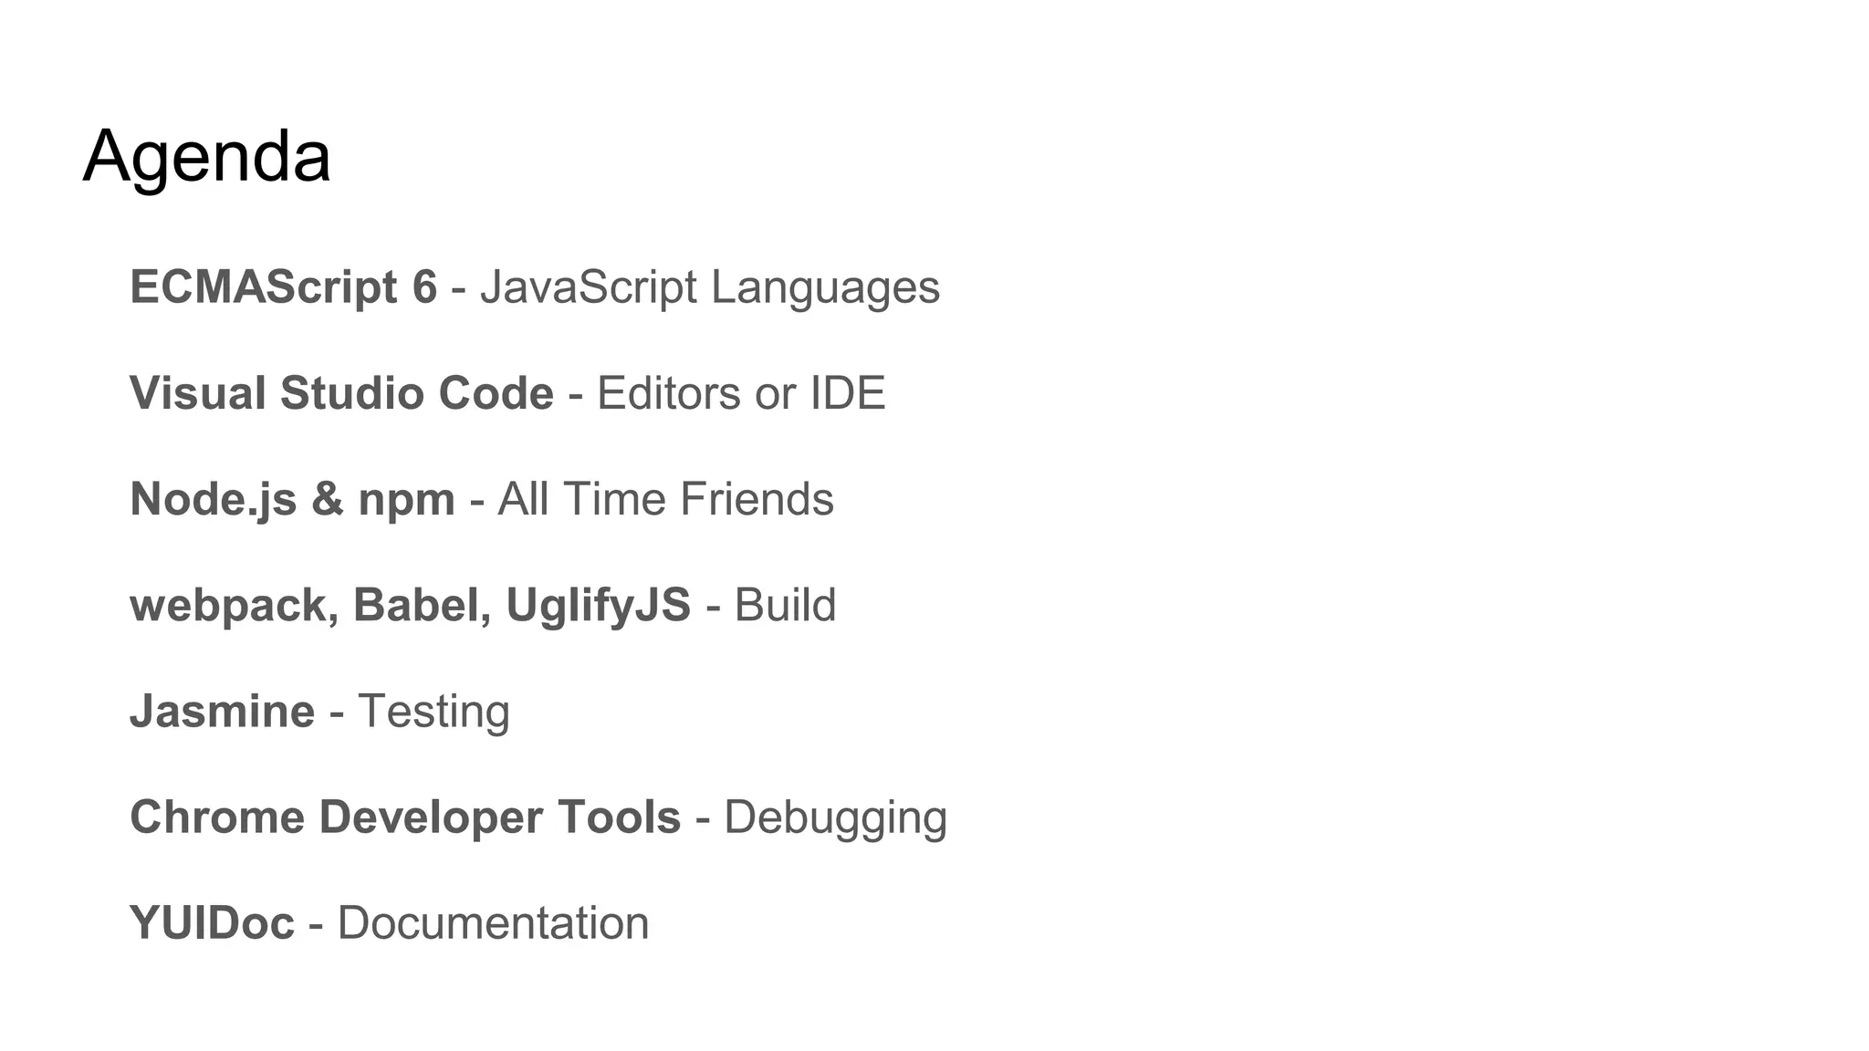Click the bold Jasmine text
Screen dimensions: 1869x1051
(222, 711)
